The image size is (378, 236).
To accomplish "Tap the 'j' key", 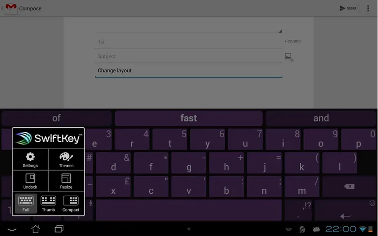I will click(x=264, y=163).
